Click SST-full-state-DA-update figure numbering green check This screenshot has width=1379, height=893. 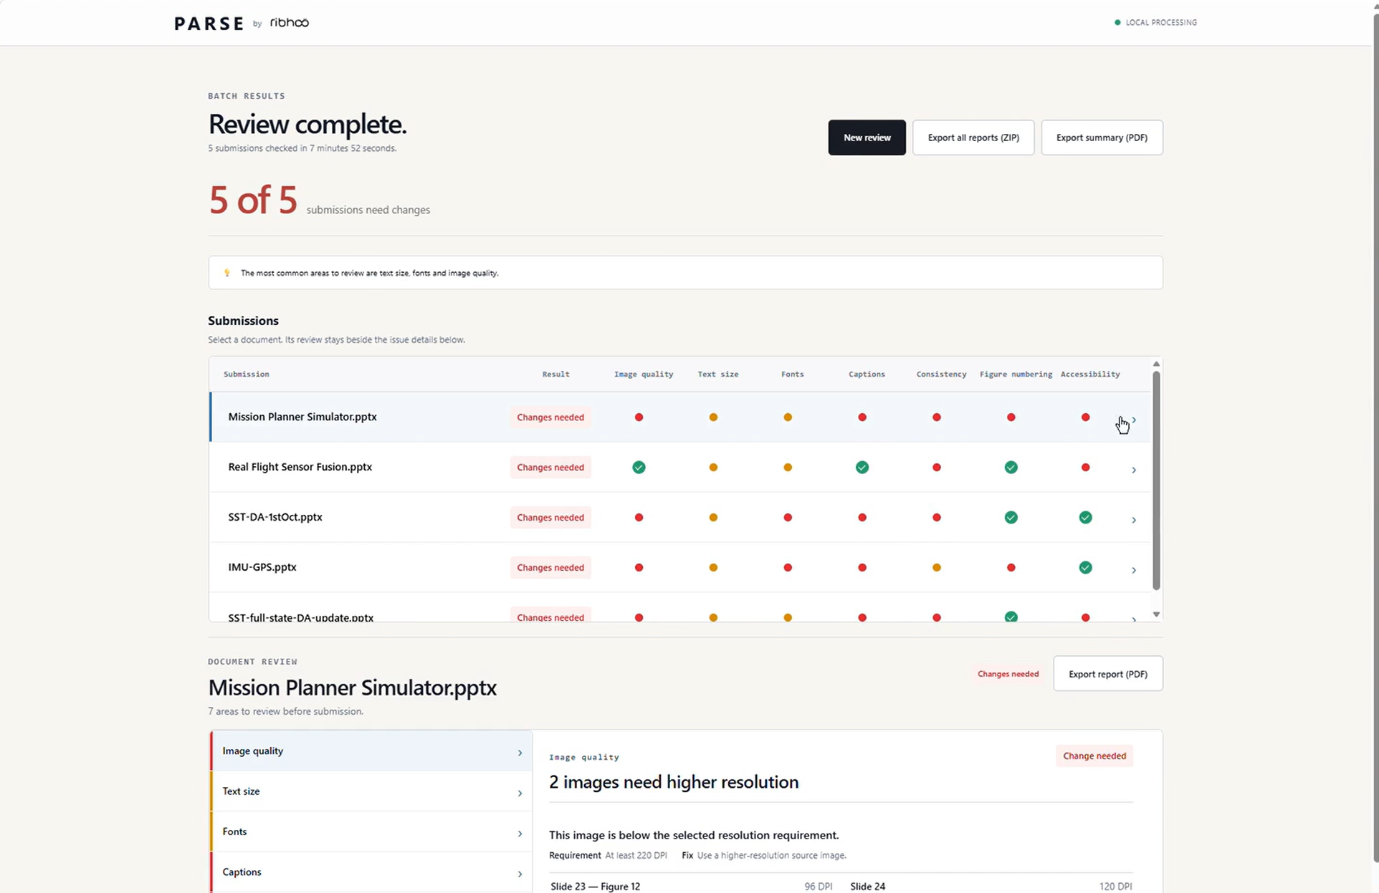(1011, 617)
